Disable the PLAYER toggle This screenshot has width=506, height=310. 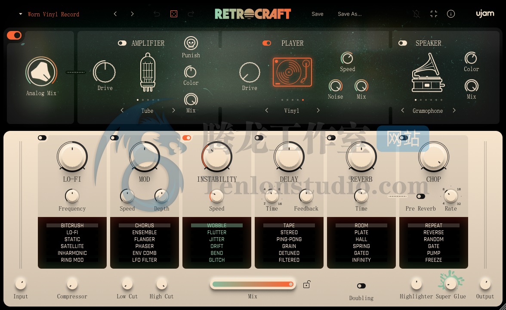(x=267, y=43)
